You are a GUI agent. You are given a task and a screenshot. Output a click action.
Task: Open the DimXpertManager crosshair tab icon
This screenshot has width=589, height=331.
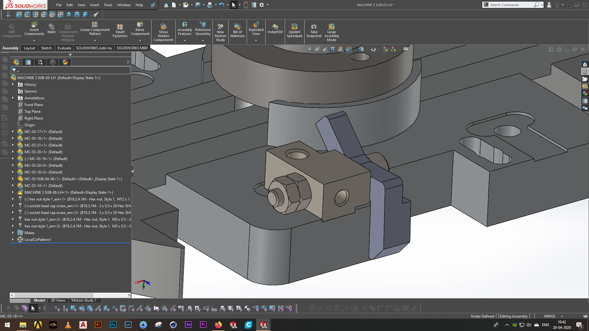point(53,62)
